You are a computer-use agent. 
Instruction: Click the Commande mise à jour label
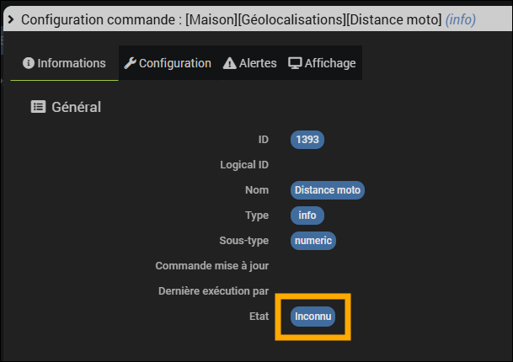tap(212, 266)
